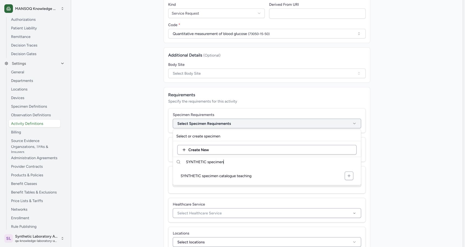465x247 pixels.
Task: Select Activity Definitions in the sidebar
Action: click(34, 124)
